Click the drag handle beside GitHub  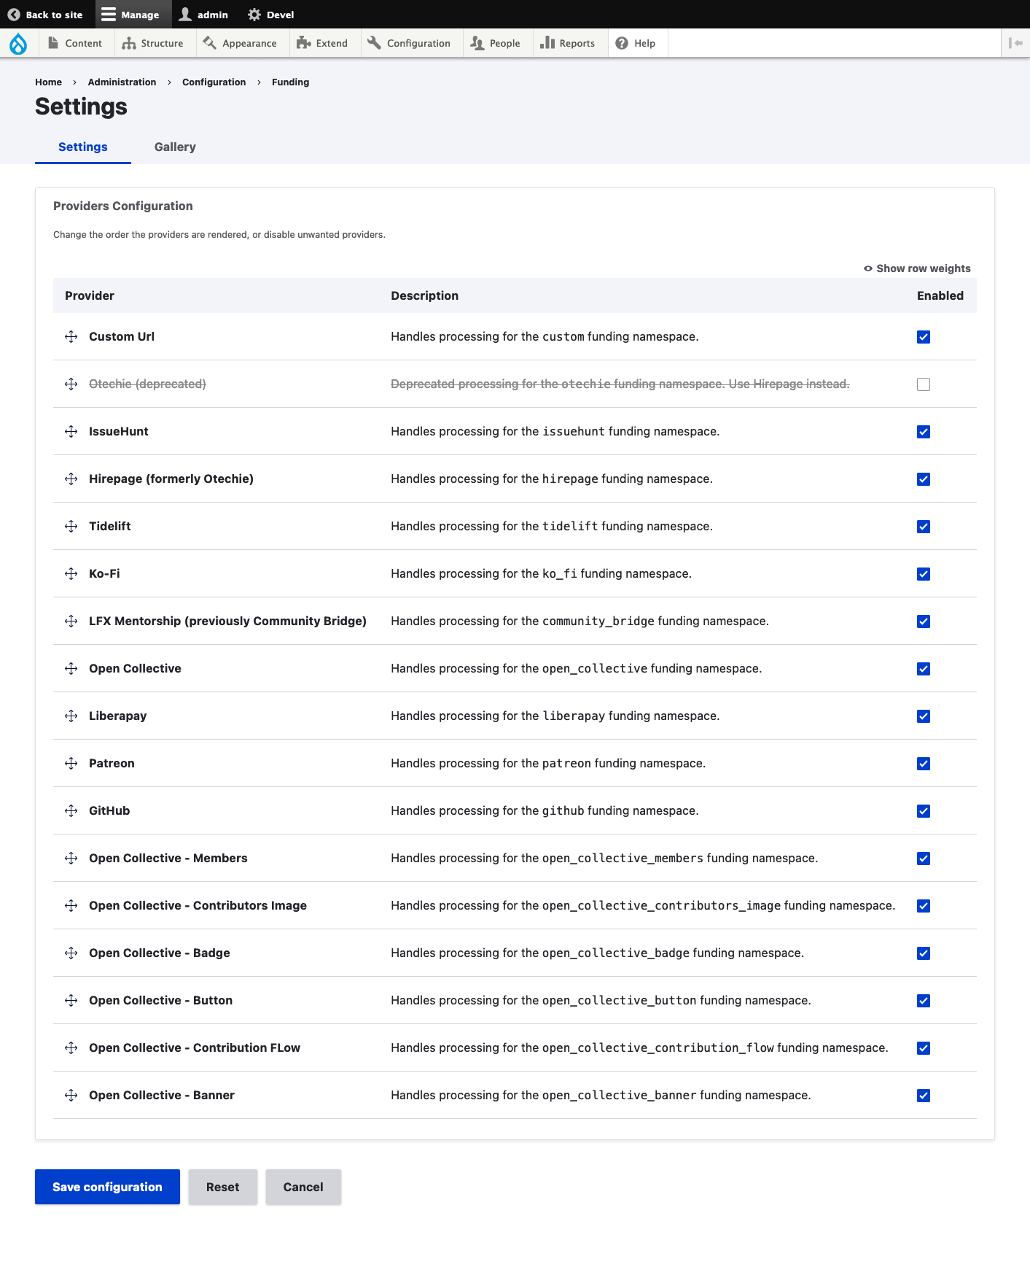point(71,810)
